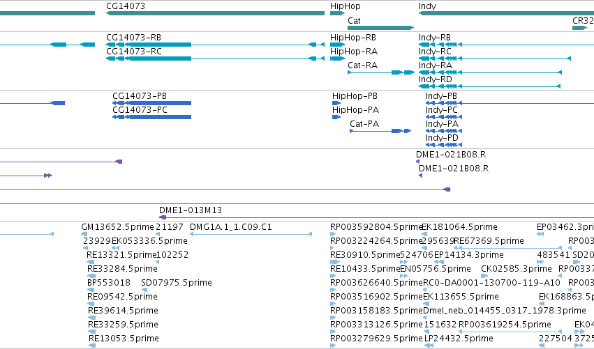Select the Dmel_neb_014455_0317_1978.3prime label
Image resolution: width=594 pixels, height=349 pixels.
click(x=504, y=311)
